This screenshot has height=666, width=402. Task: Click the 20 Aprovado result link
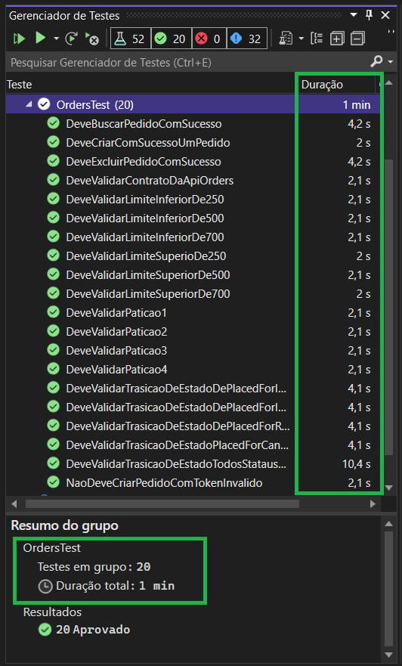click(x=93, y=630)
